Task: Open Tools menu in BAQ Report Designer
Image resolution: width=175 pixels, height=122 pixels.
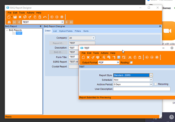Action: (x=22, y=13)
